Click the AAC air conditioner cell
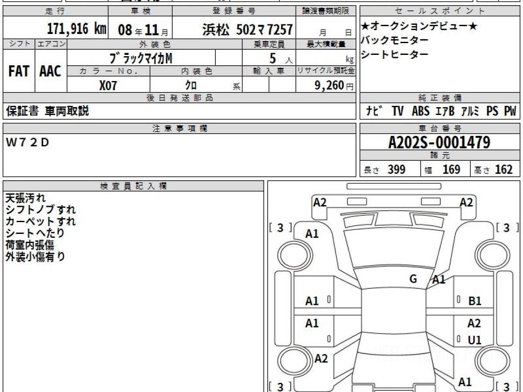The width and height of the screenshot is (523, 392). [51, 71]
